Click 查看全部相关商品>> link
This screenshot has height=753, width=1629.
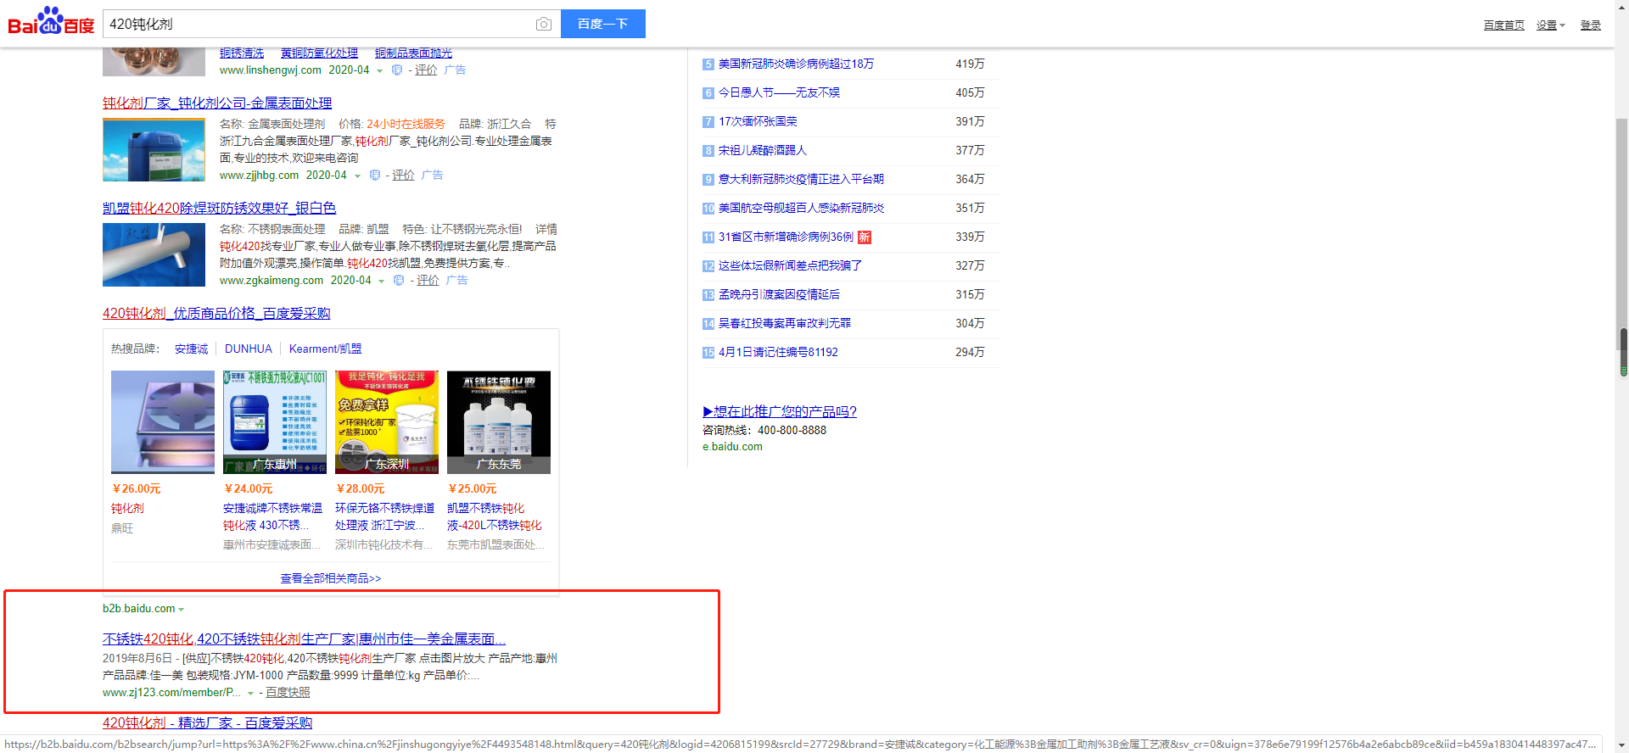(331, 578)
